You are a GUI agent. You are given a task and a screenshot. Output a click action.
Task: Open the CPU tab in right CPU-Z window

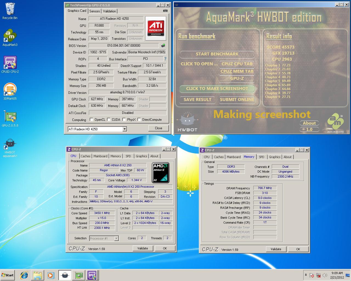pos(206,157)
